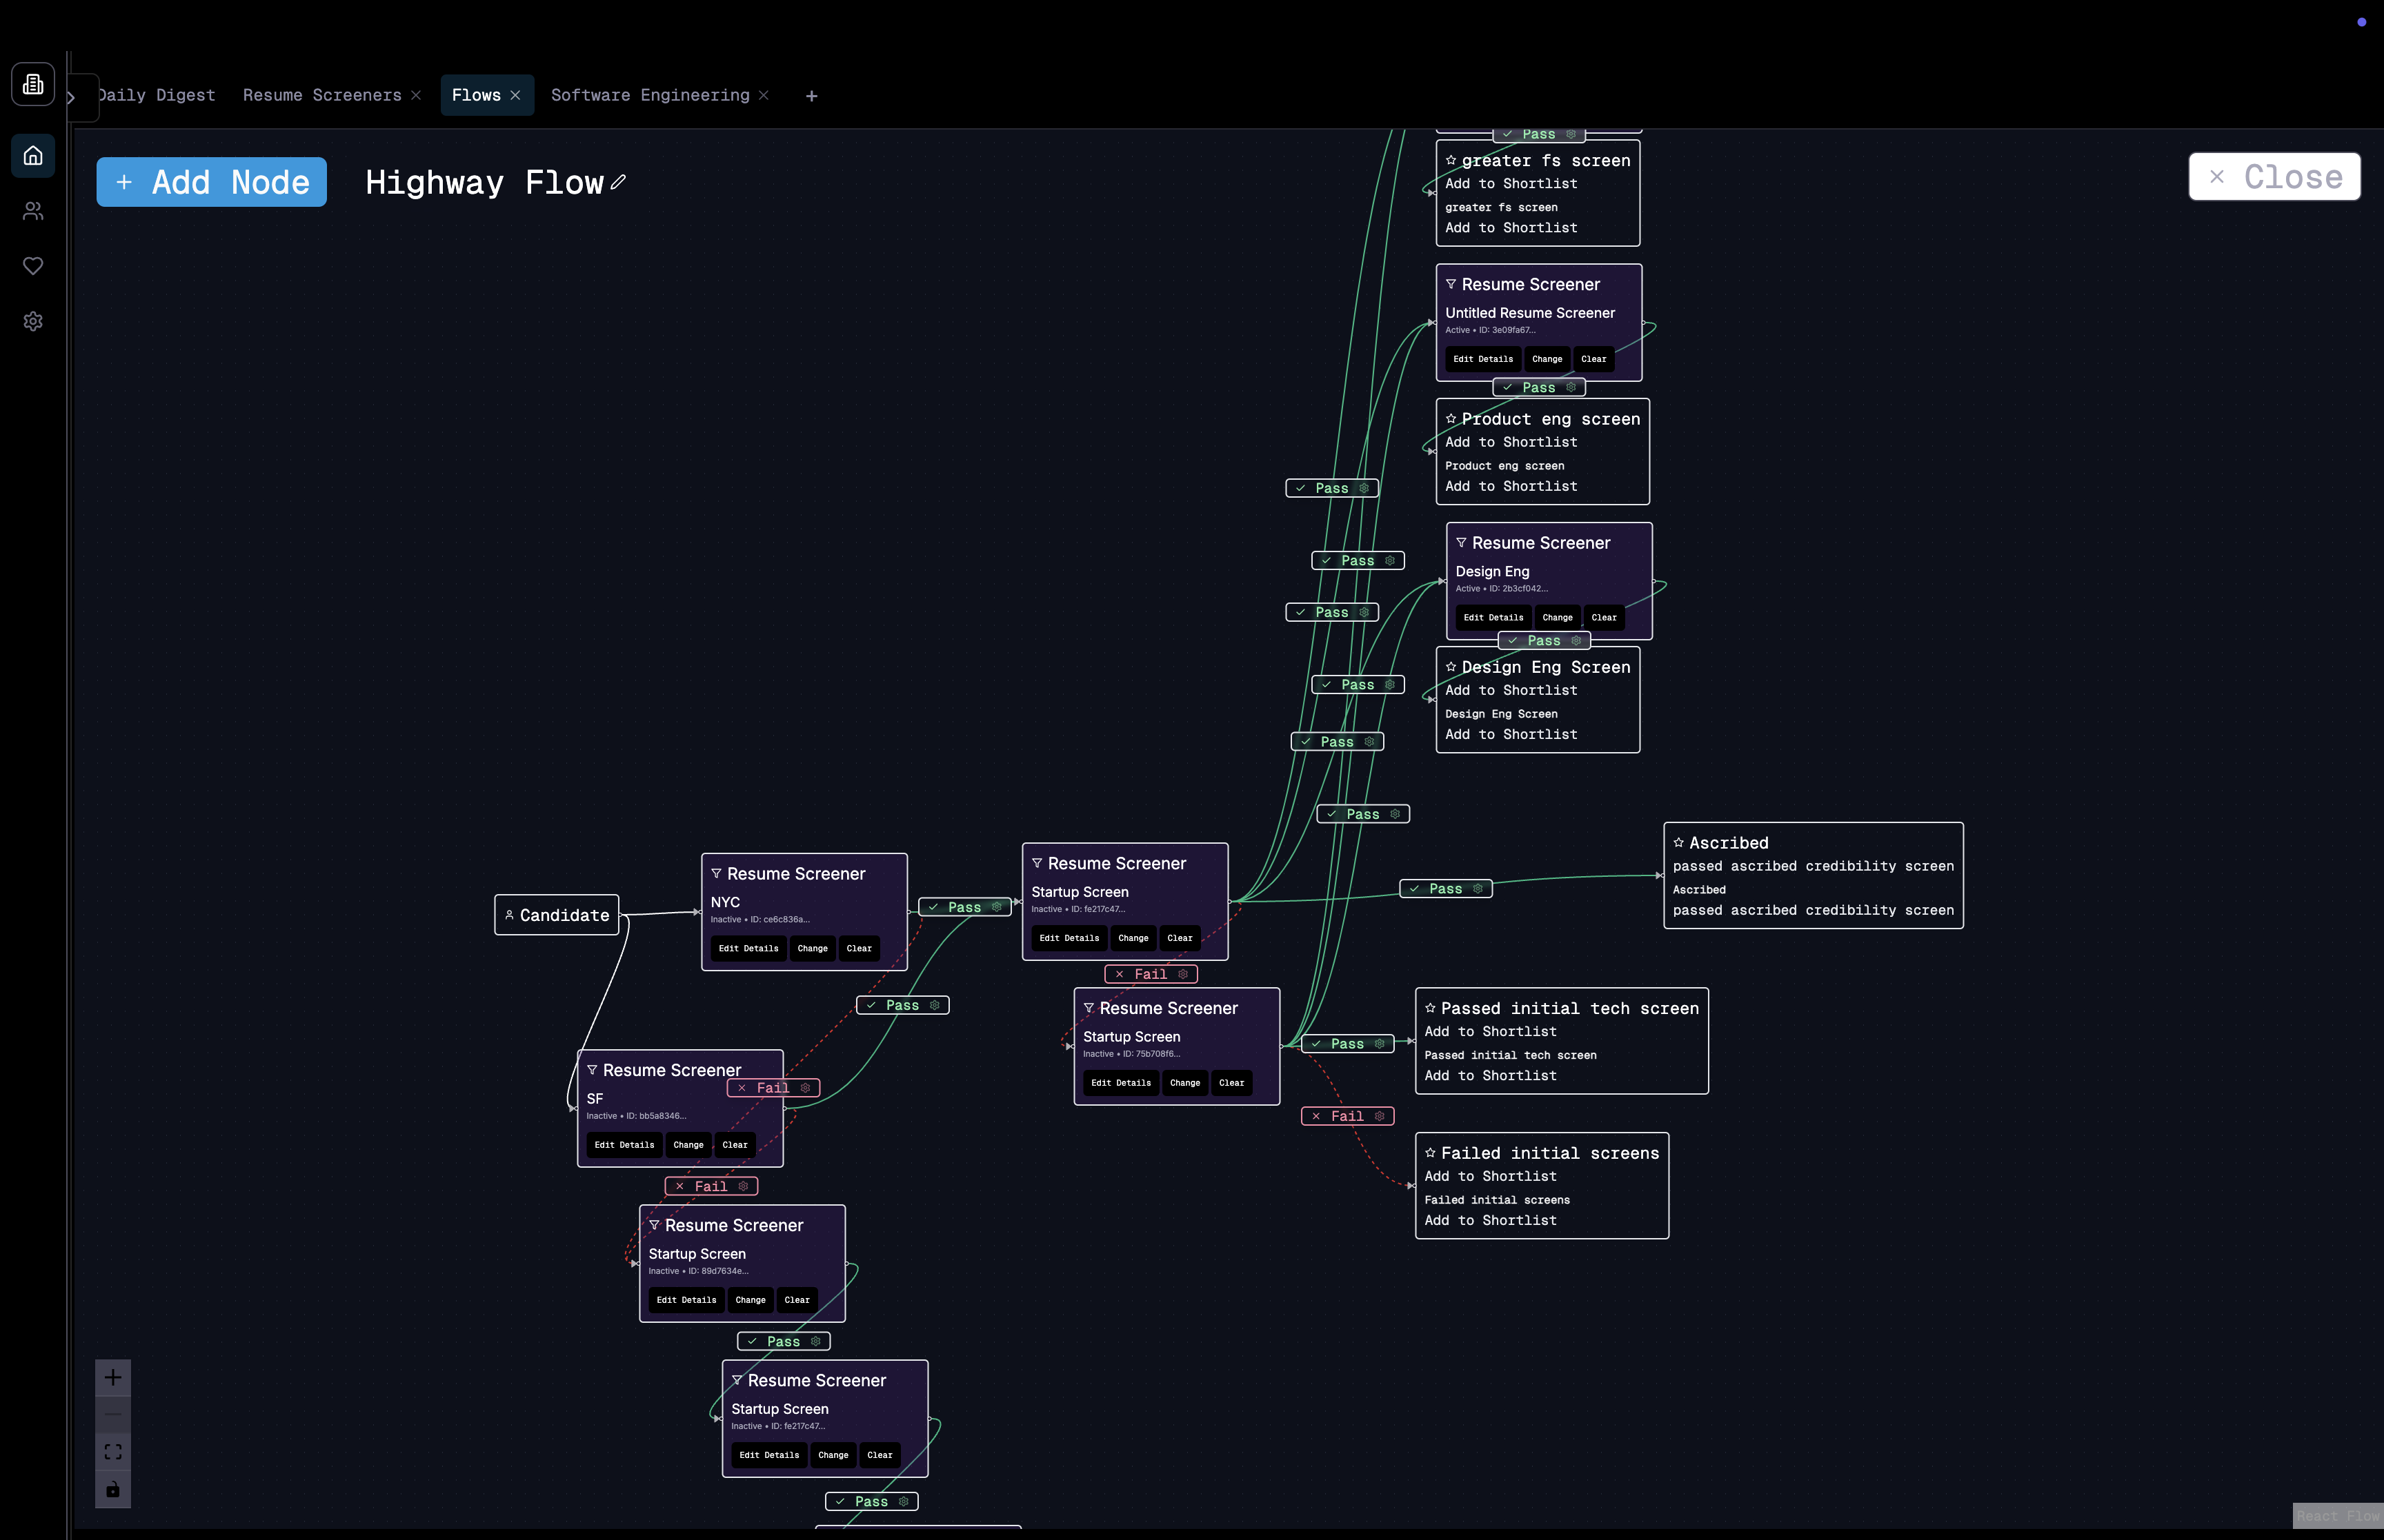Image resolution: width=2384 pixels, height=1540 pixels.
Task: Click the zoom out minus control
Action: pyautogui.click(x=113, y=1414)
